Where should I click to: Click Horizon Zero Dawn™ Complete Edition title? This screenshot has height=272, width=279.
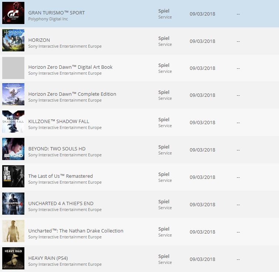[72, 94]
